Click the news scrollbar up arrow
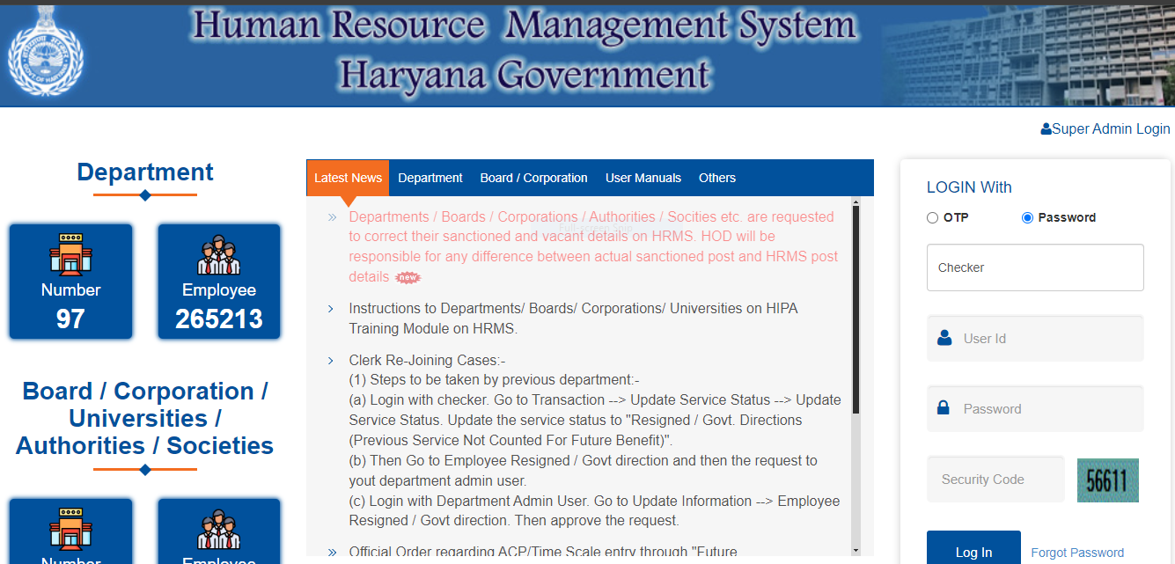Screen dimensions: 1175x564 (x=856, y=201)
